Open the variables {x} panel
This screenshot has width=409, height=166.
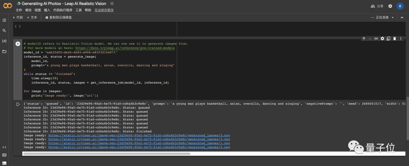4,41
